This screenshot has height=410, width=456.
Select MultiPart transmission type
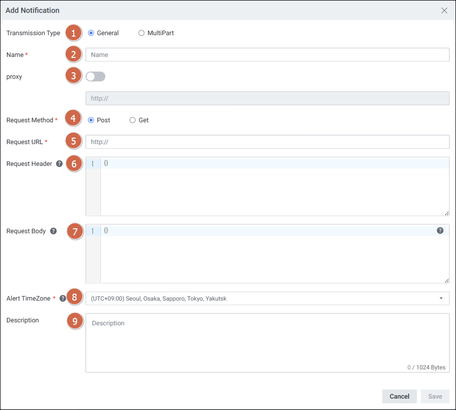tap(141, 33)
